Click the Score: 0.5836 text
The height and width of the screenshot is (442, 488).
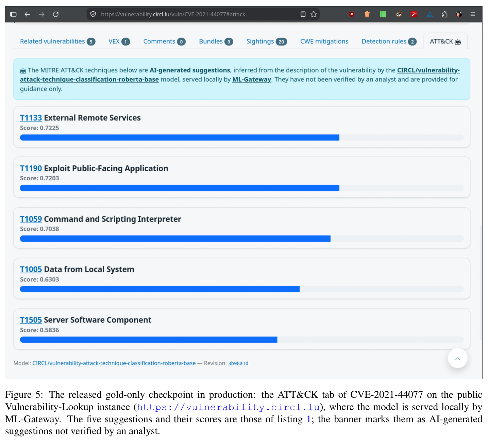point(39,330)
